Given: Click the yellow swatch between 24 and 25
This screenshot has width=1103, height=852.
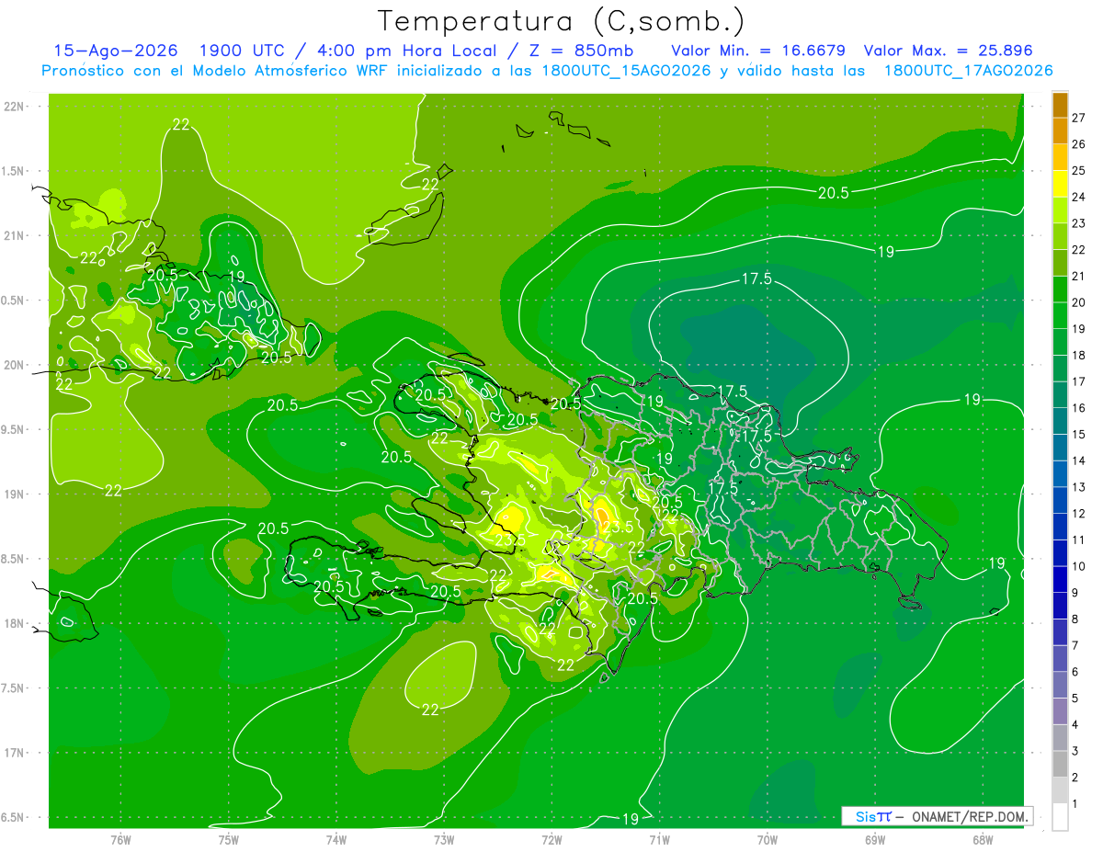Looking at the screenshot, I should [x=1060, y=183].
